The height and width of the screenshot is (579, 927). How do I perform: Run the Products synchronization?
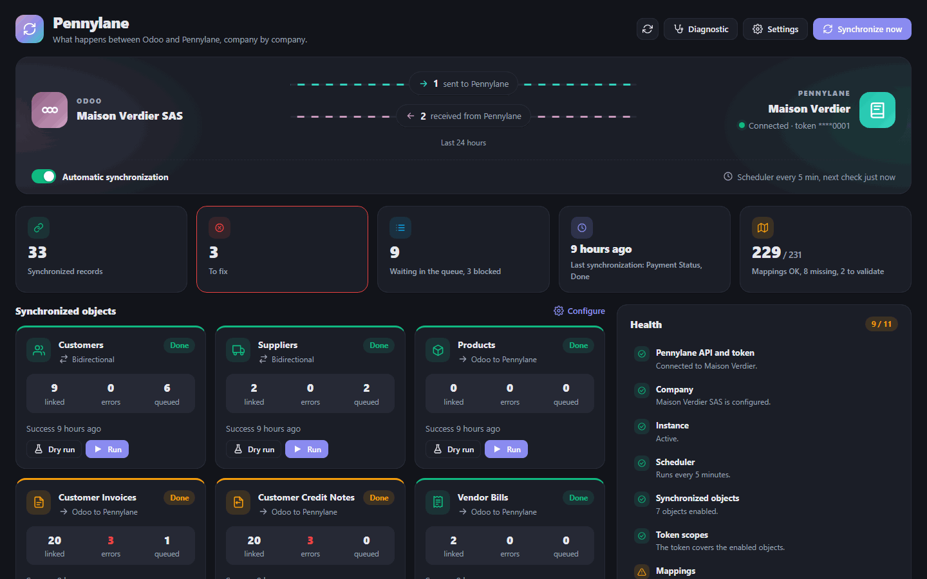point(507,449)
